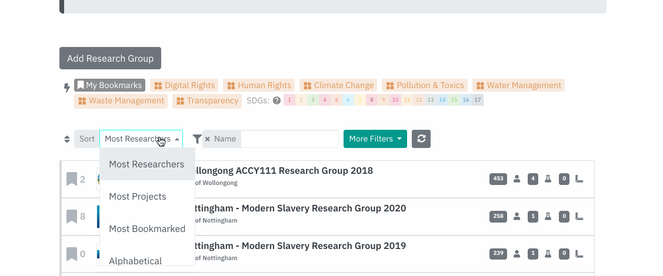Choose Most Bookmarked sort option
The height and width of the screenshot is (276, 663).
point(147,229)
